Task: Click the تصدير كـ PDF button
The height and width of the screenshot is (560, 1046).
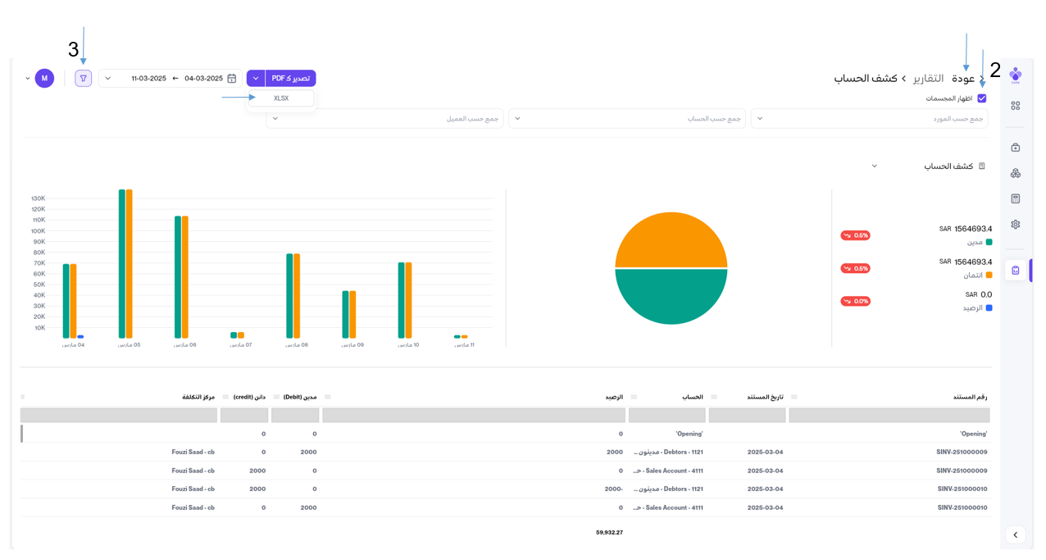Action: tap(290, 78)
